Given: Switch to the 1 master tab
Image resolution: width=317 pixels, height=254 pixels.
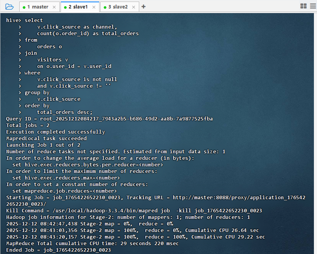Looking at the screenshot, I should [40, 7].
